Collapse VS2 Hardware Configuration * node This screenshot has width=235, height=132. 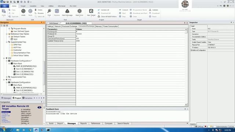pos(7,61)
